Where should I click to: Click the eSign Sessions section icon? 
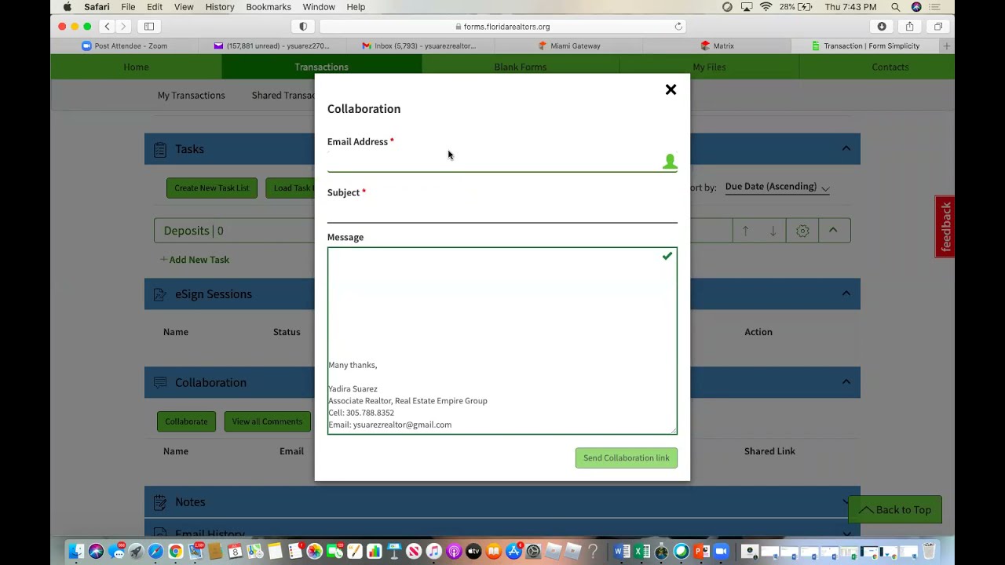coord(160,294)
